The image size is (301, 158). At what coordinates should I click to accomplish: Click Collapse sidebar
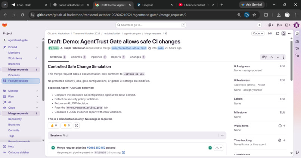[16, 152]
